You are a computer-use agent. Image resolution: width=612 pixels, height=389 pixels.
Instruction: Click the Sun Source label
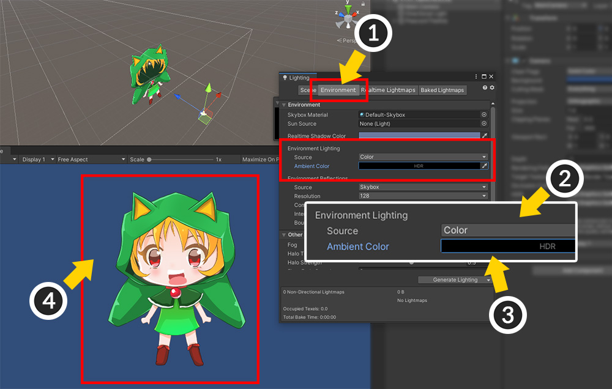(x=302, y=124)
